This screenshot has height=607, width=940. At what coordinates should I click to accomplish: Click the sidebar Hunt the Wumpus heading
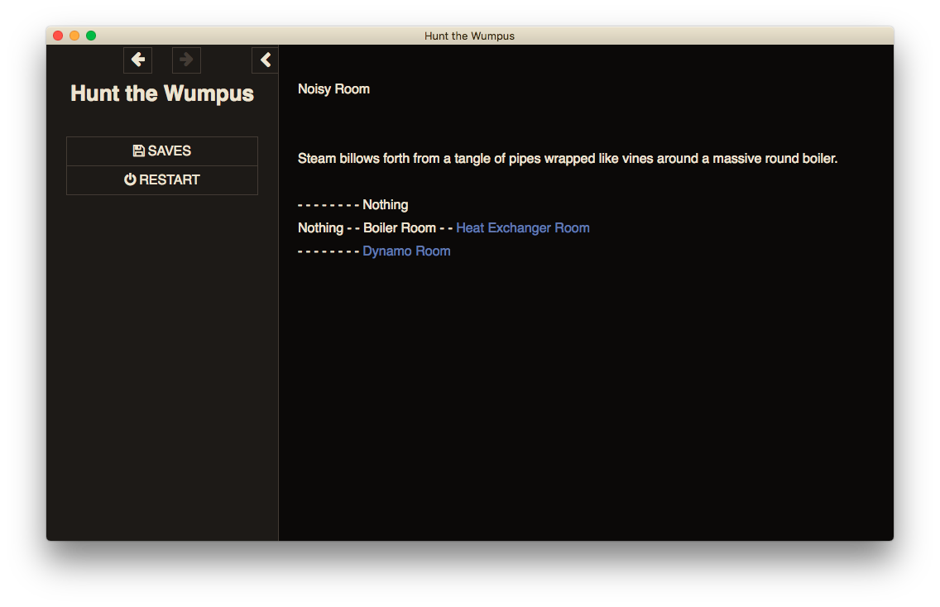[x=162, y=93]
